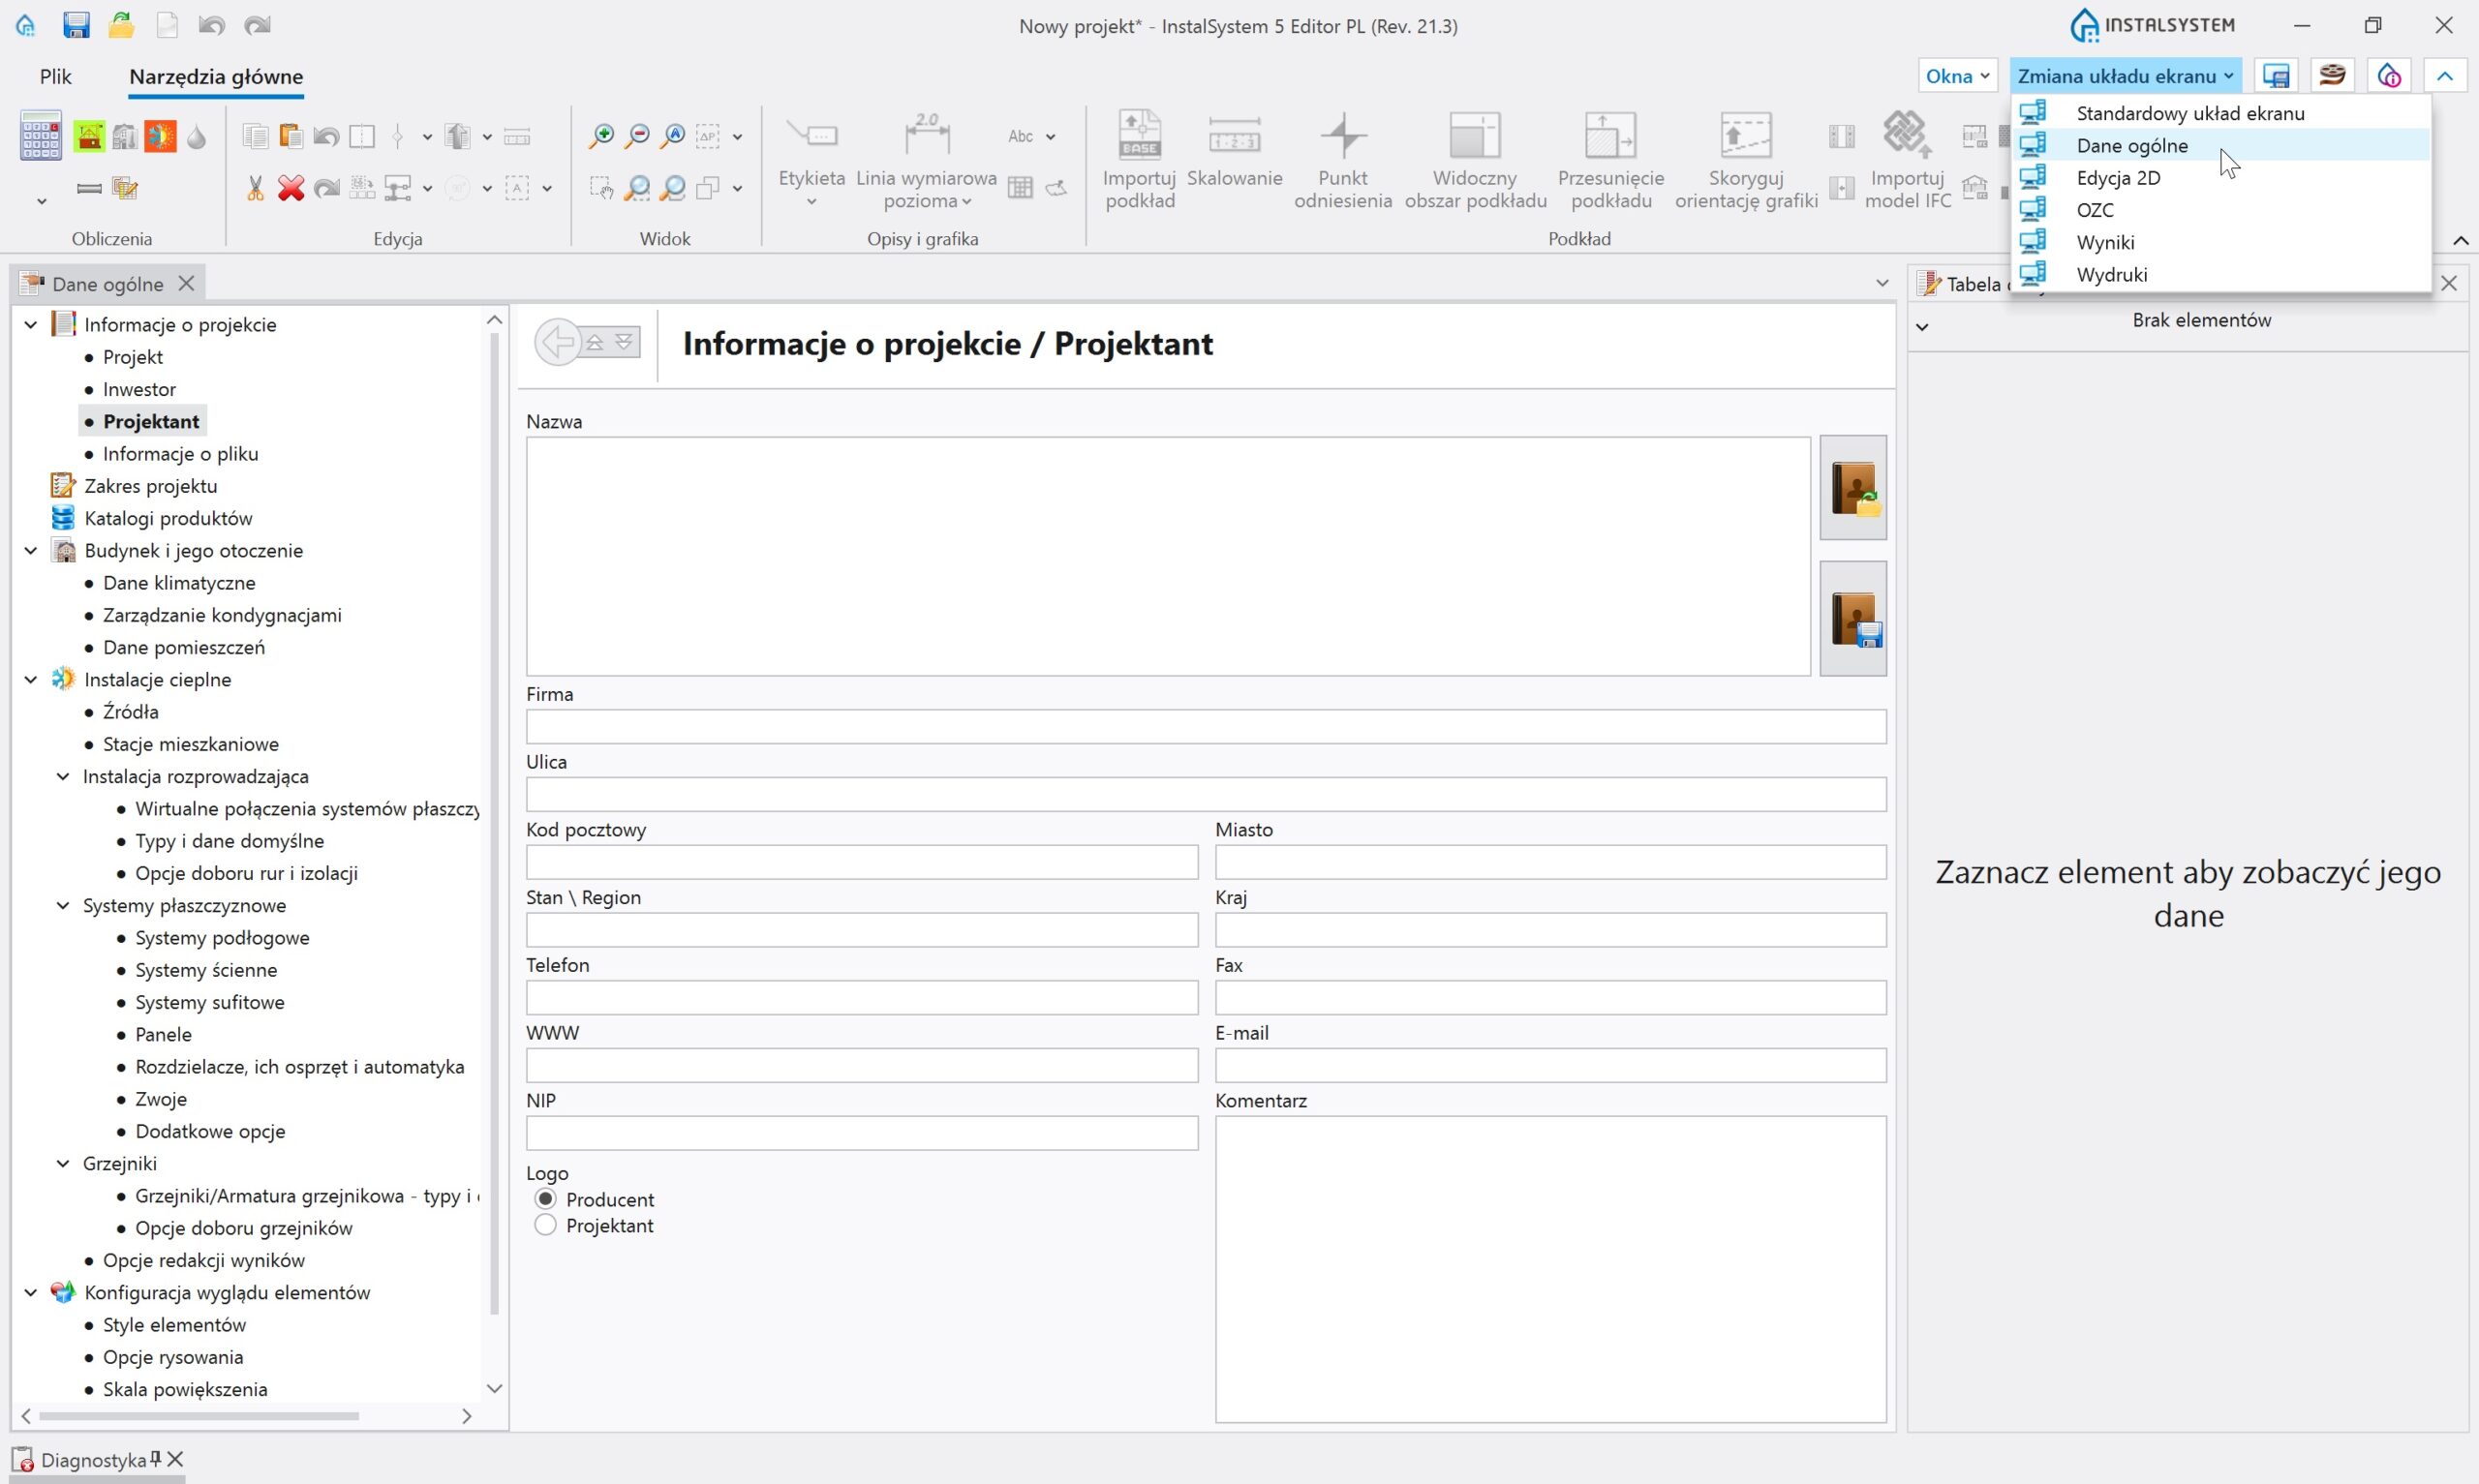
Task: Select Systemy podłogowe in the tree
Action: tap(222, 938)
